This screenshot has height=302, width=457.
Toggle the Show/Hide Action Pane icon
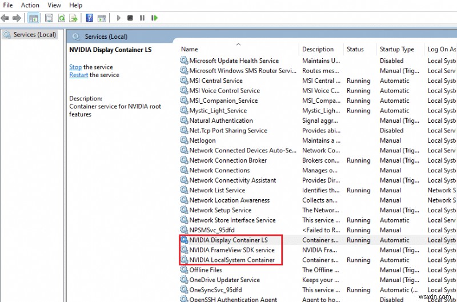102,18
